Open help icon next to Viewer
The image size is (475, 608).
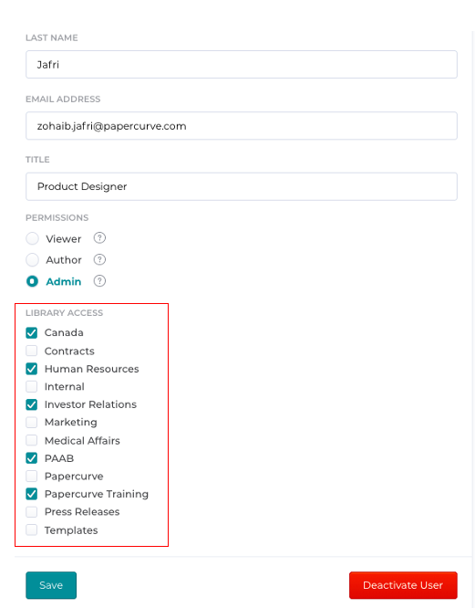pos(99,237)
